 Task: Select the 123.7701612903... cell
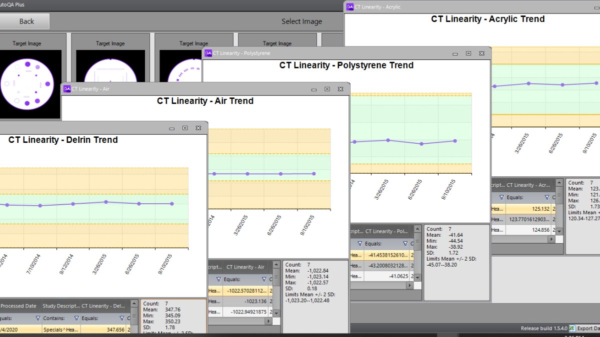tap(528, 219)
